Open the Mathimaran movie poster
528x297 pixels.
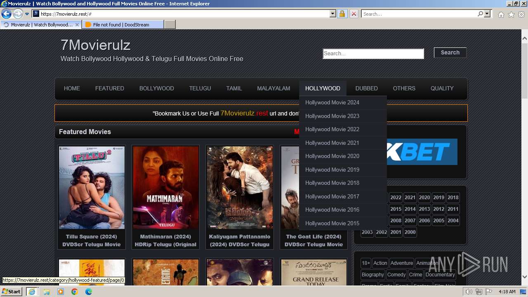point(165,188)
